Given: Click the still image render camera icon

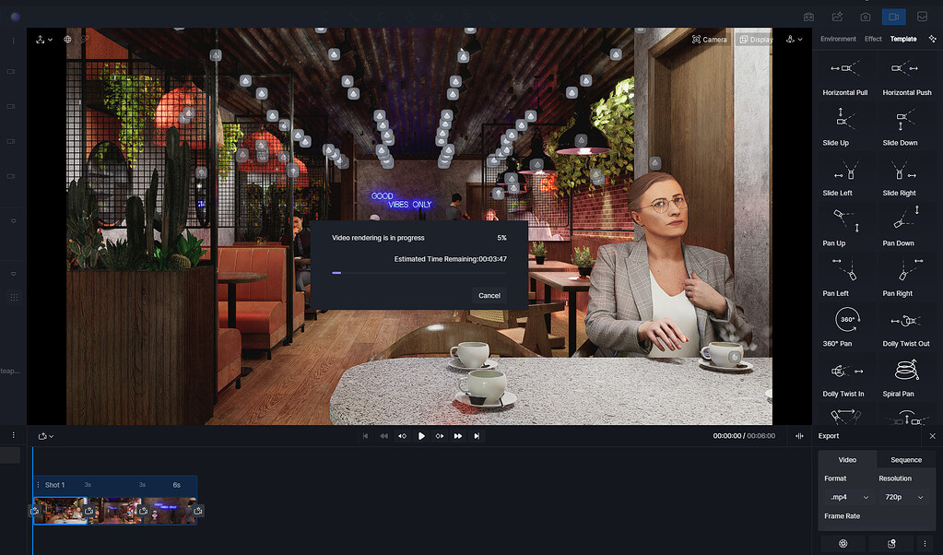Looking at the screenshot, I should [865, 17].
